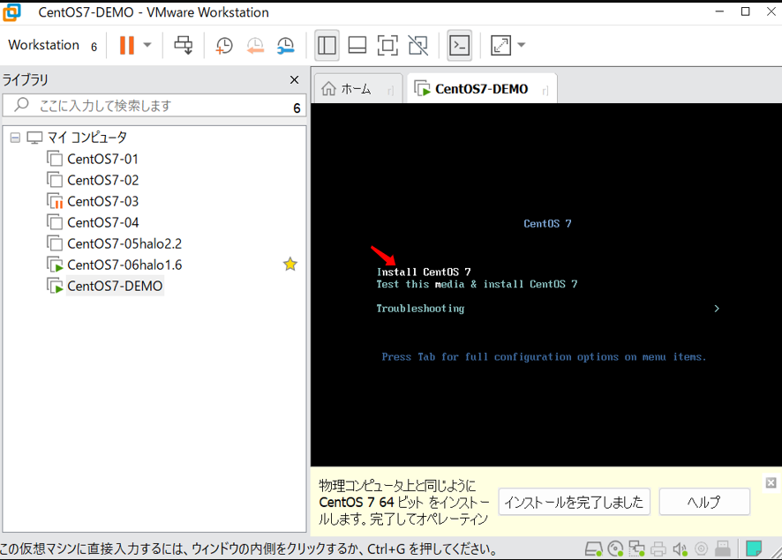
Task: Click the hard disk status icon
Action: [593, 549]
